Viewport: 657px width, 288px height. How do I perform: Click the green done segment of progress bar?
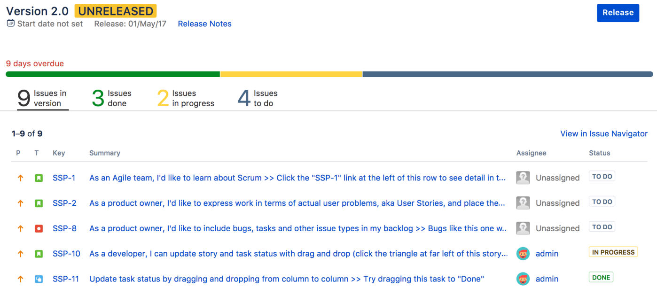[x=113, y=74]
